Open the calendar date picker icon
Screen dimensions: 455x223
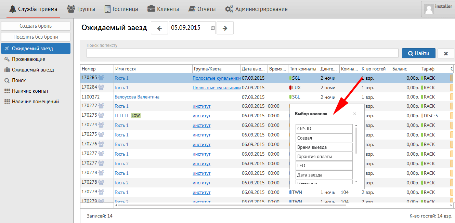pos(213,28)
